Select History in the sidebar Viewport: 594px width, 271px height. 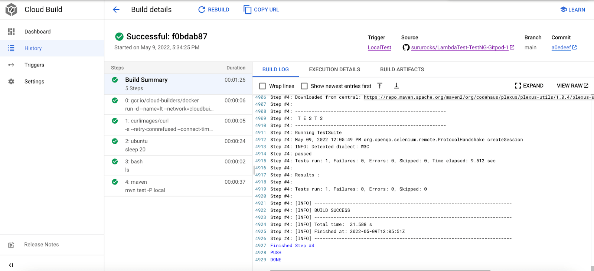52,48
